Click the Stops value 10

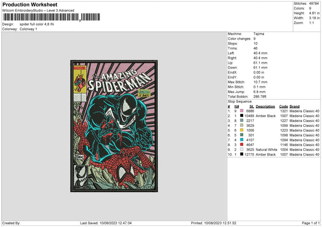tap(255, 43)
